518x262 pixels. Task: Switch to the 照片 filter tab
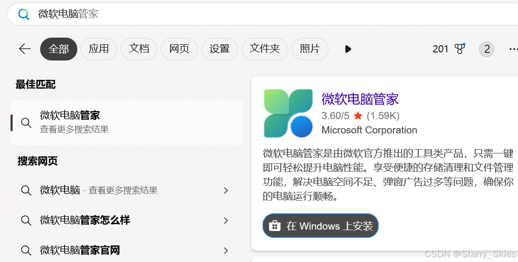click(x=310, y=49)
